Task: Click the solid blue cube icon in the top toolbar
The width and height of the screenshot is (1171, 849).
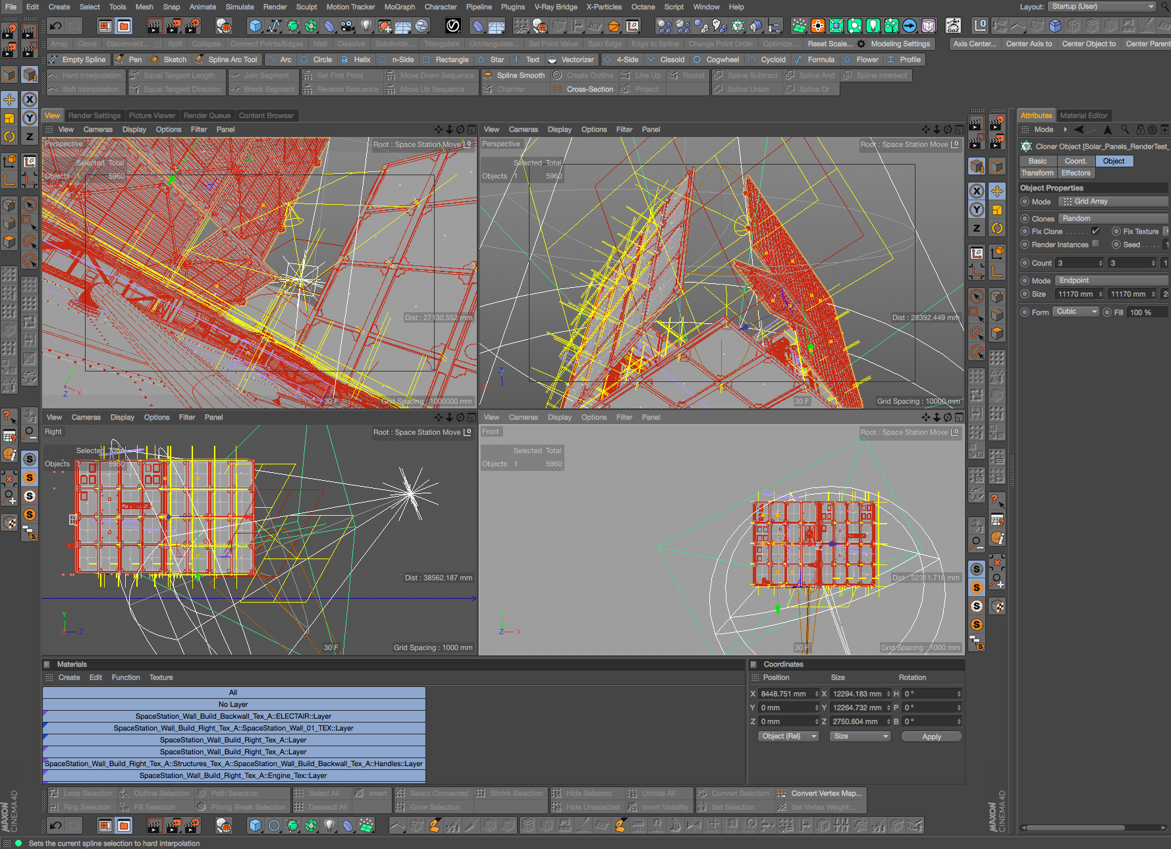Action: [x=1055, y=26]
